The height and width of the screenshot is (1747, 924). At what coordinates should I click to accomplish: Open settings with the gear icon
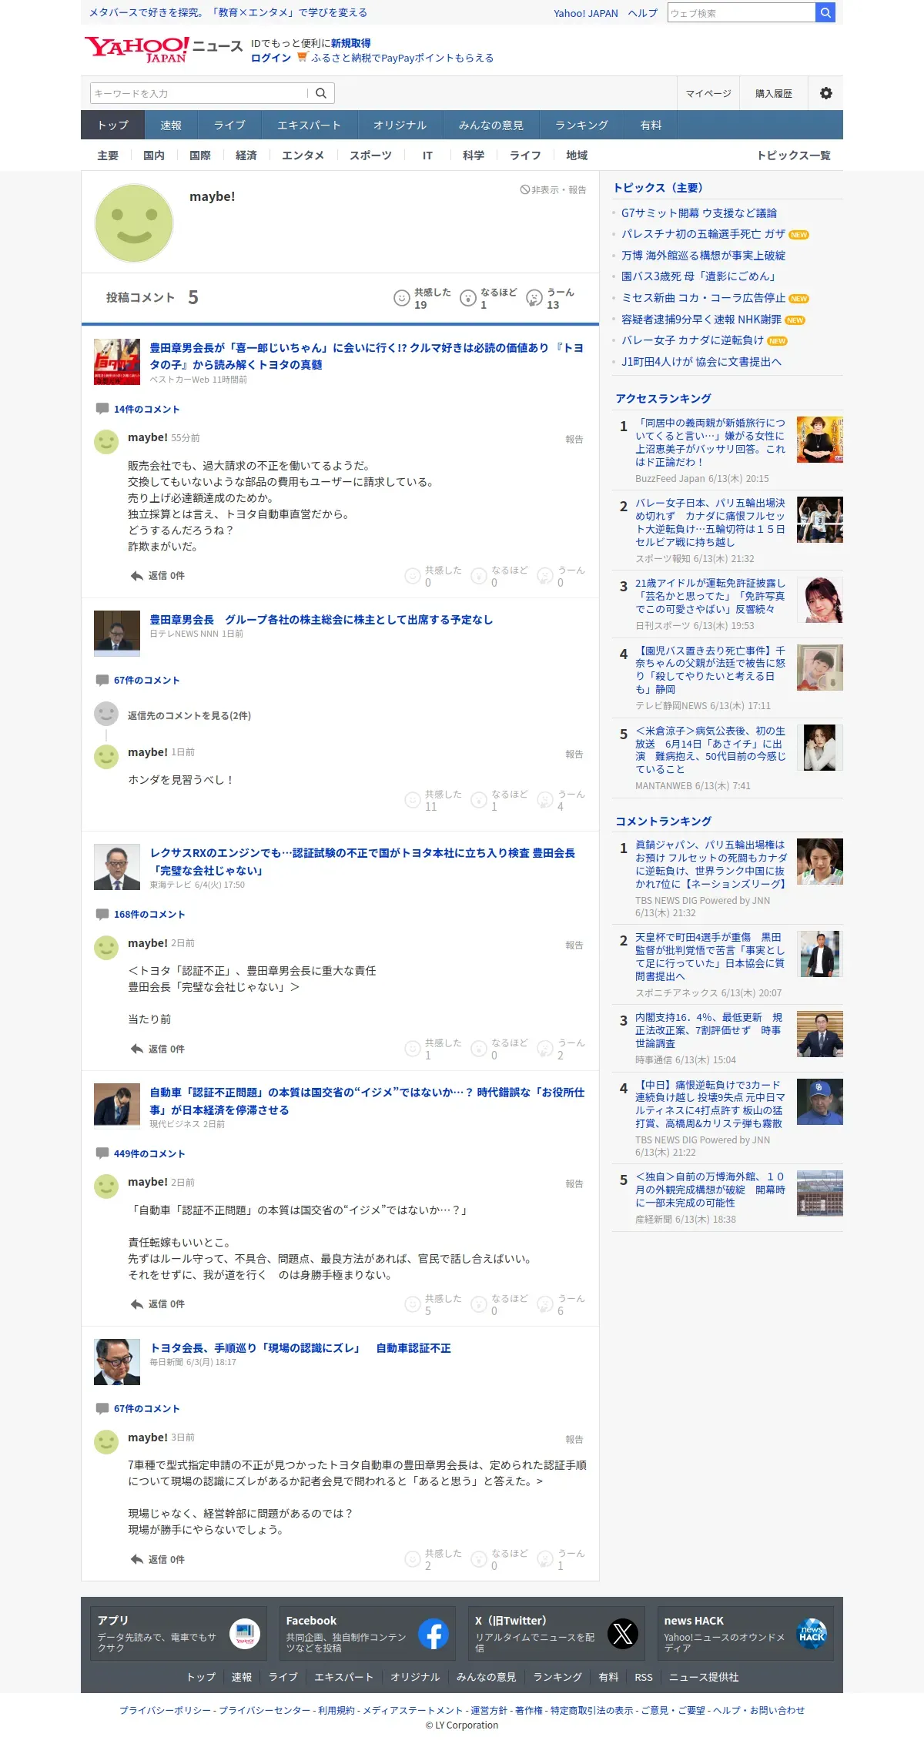pos(825,93)
